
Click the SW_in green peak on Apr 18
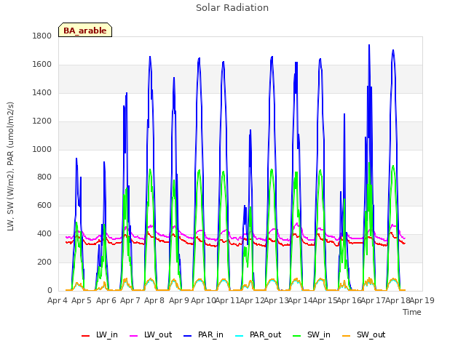point(393,167)
